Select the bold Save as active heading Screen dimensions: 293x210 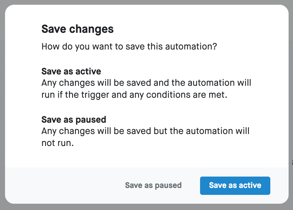coord(71,71)
